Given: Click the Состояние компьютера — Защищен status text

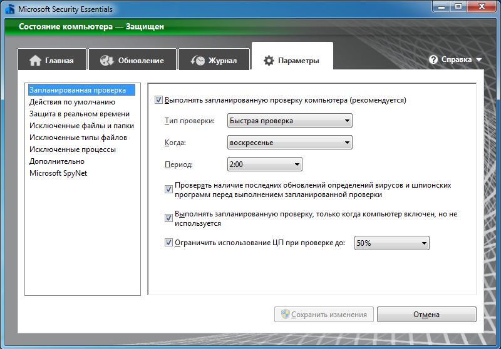Looking at the screenshot, I should 91,26.
